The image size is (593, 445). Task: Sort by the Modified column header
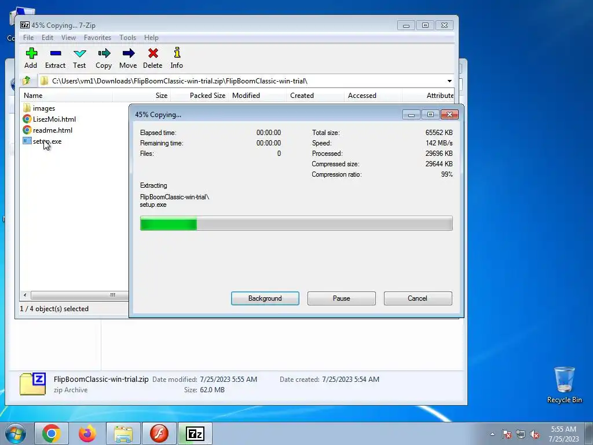257,96
